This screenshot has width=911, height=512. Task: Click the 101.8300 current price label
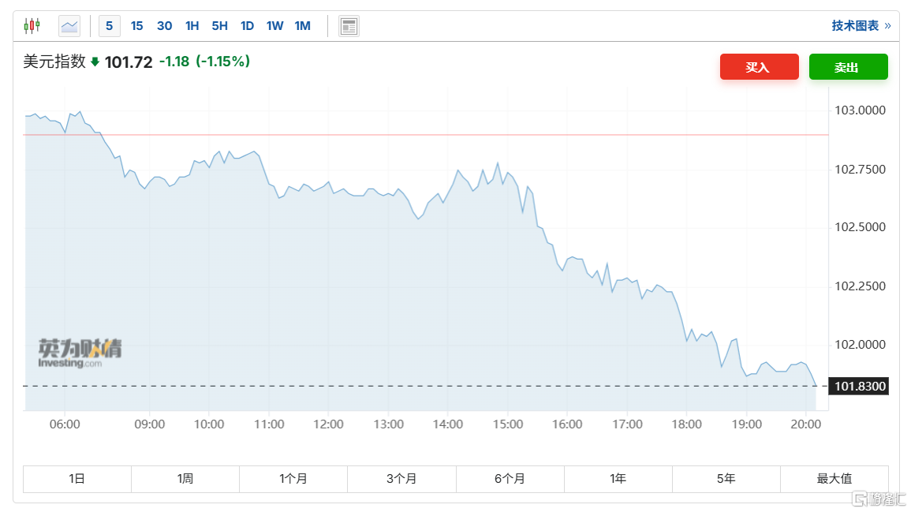pyautogui.click(x=861, y=387)
